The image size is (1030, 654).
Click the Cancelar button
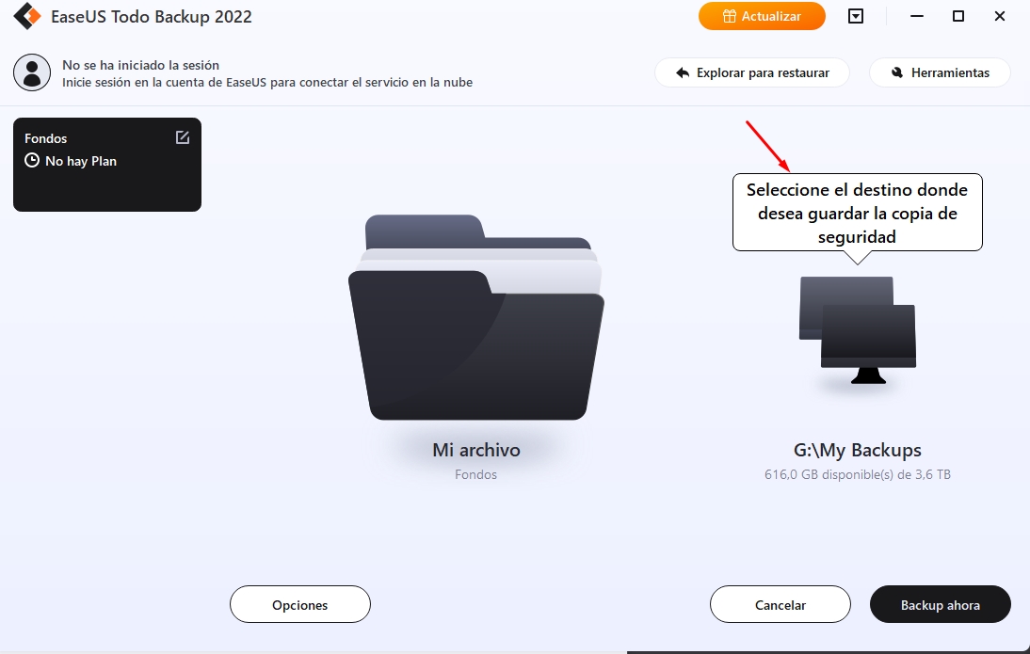(781, 604)
